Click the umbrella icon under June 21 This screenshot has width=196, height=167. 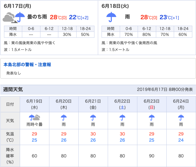click(x=93, y=118)
